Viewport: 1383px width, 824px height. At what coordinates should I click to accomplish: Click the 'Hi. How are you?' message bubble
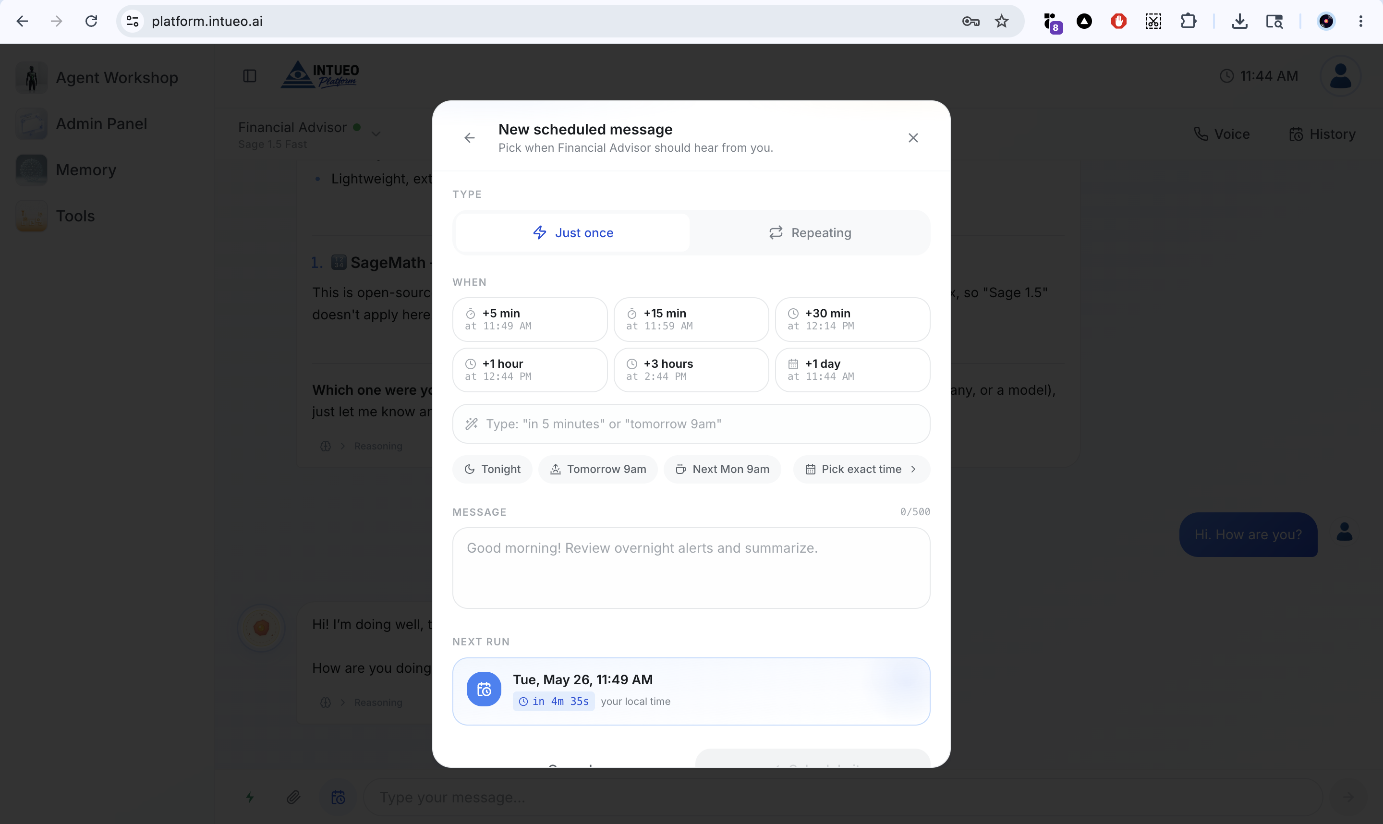coord(1248,534)
